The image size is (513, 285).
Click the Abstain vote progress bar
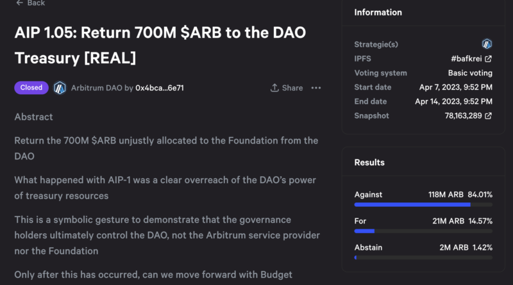tap(423, 257)
